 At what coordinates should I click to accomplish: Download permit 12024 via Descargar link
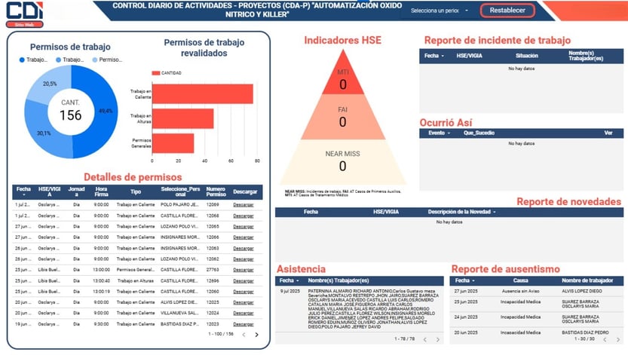[x=244, y=314]
